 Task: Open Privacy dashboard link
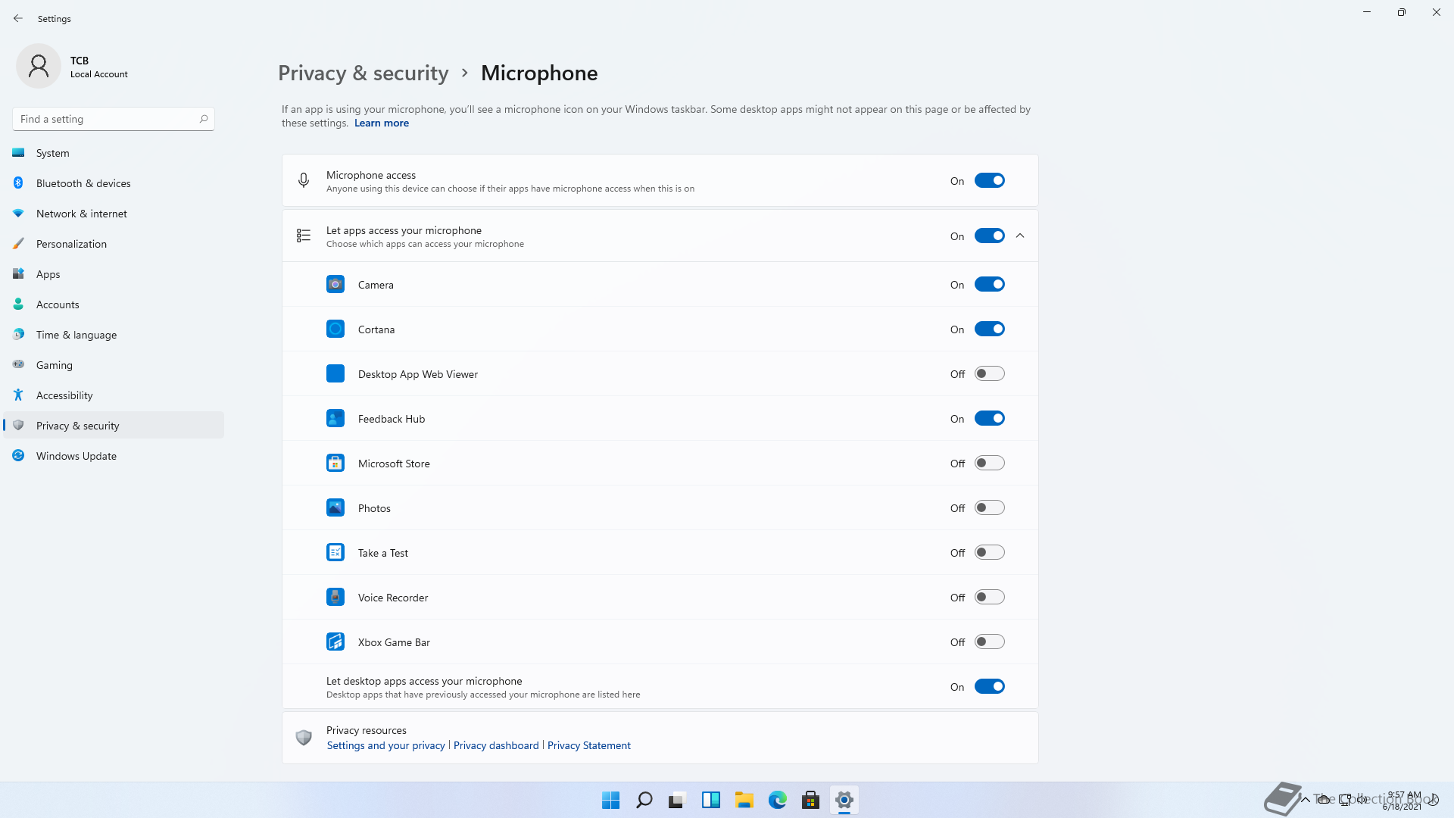coord(496,745)
